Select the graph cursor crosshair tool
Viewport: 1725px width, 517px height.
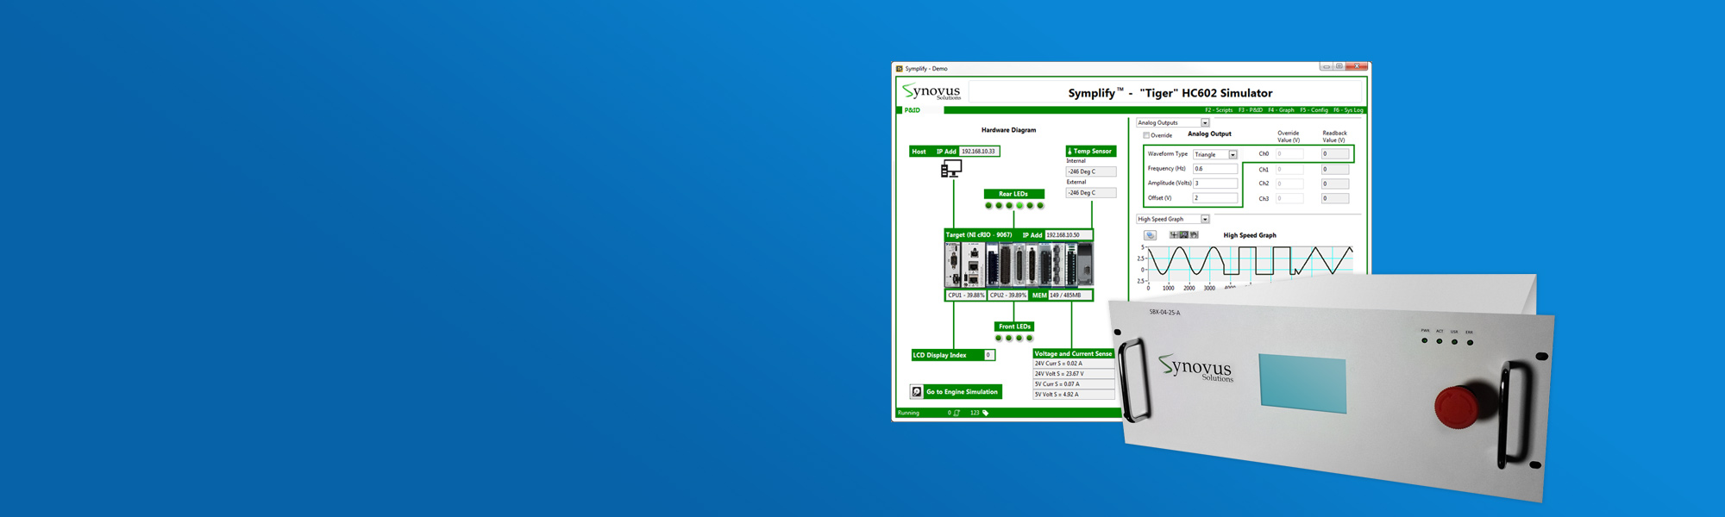click(1173, 235)
